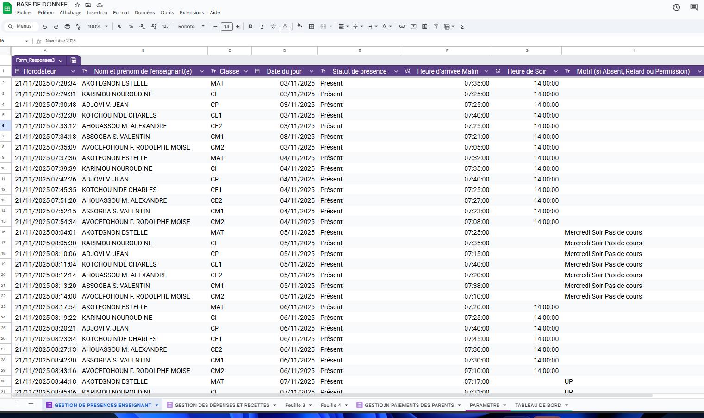
Task: Increase font size with plus button
Action: point(238,26)
